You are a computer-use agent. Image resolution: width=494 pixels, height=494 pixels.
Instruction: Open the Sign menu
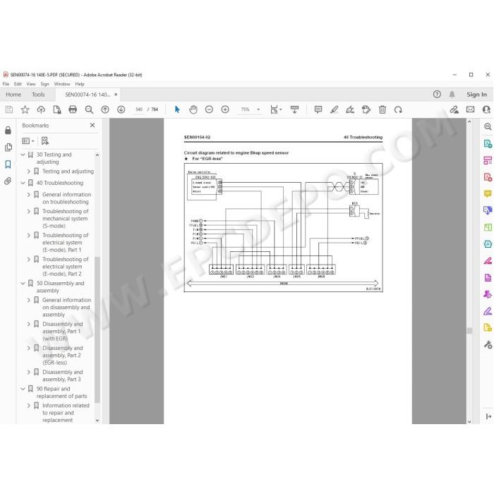[44, 84]
